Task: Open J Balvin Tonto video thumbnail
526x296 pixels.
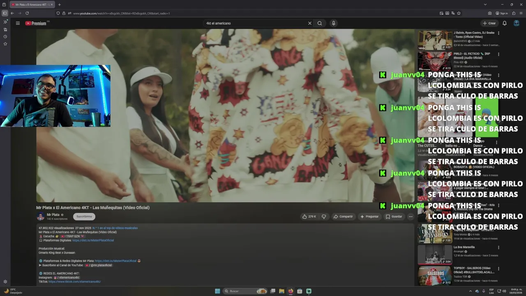Action: coord(435,40)
